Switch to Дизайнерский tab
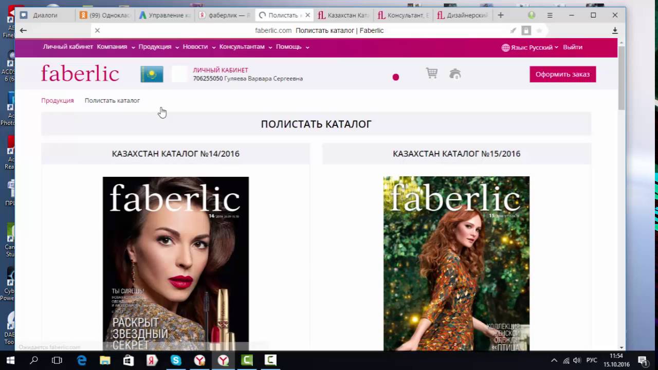 (x=462, y=15)
